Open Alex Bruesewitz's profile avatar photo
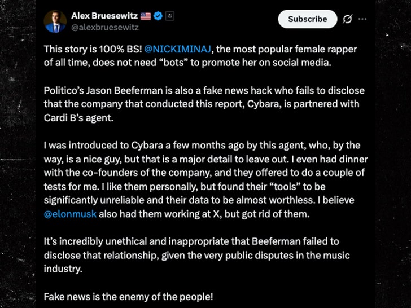411x308 pixels. point(55,21)
